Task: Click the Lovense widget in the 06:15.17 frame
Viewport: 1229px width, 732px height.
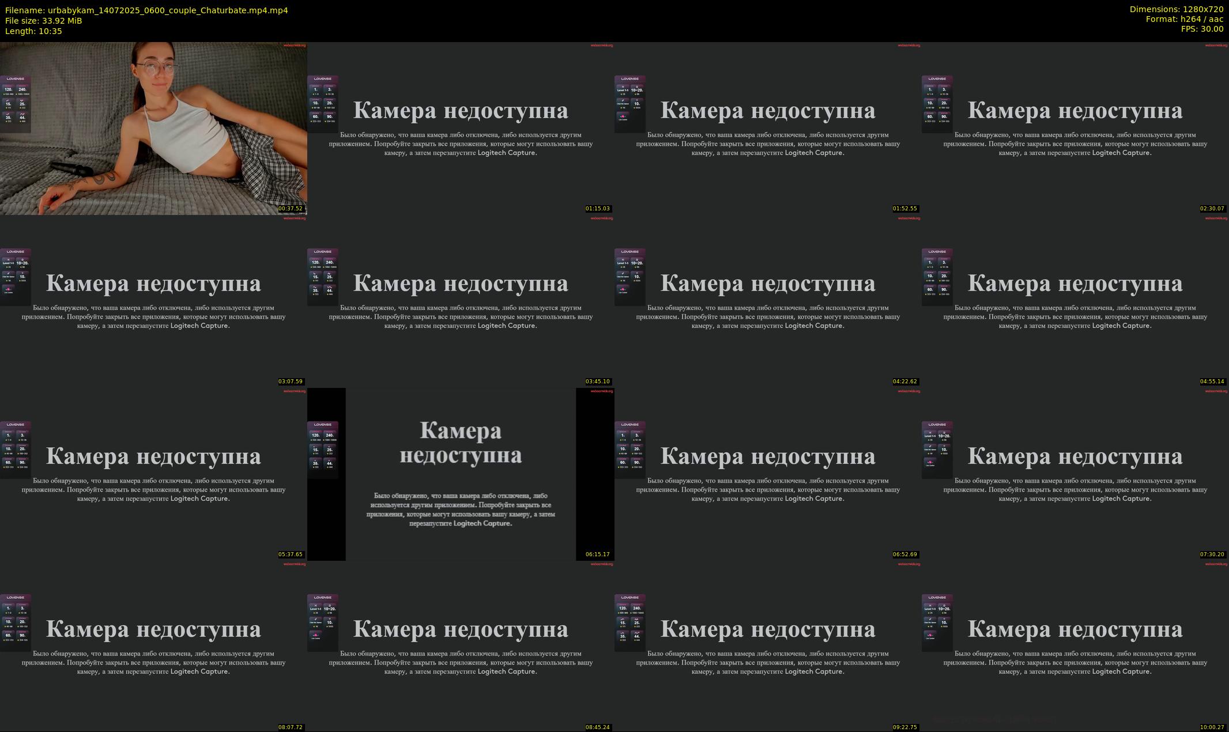Action: coord(323,450)
